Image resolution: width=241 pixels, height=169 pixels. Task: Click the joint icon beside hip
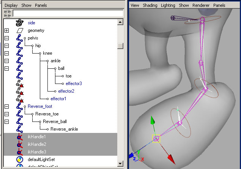[20, 46]
